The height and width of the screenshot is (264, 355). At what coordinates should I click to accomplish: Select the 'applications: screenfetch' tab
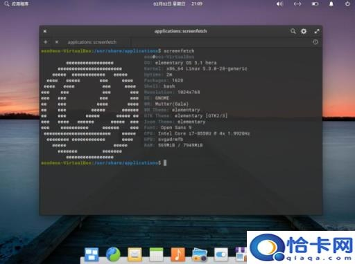(x=92, y=42)
